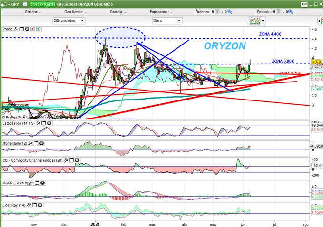The width and height of the screenshot is (323, 227).
Task: Open Momentum (12) wrench settings
Action: tap(30, 143)
